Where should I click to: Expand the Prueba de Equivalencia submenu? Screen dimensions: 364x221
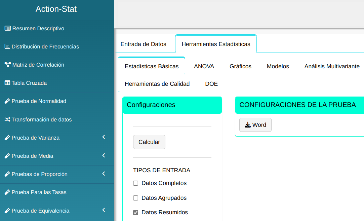(104, 210)
